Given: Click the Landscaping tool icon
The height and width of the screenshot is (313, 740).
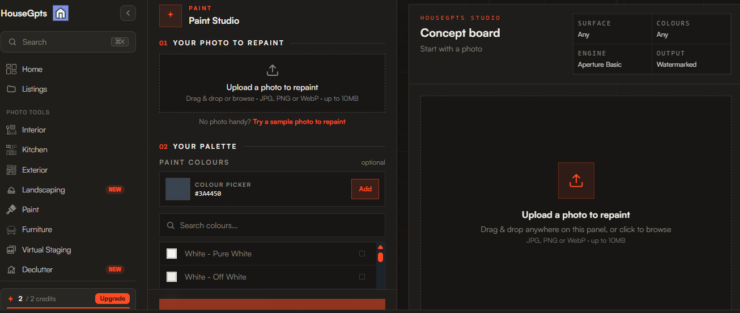Looking at the screenshot, I should coord(11,190).
